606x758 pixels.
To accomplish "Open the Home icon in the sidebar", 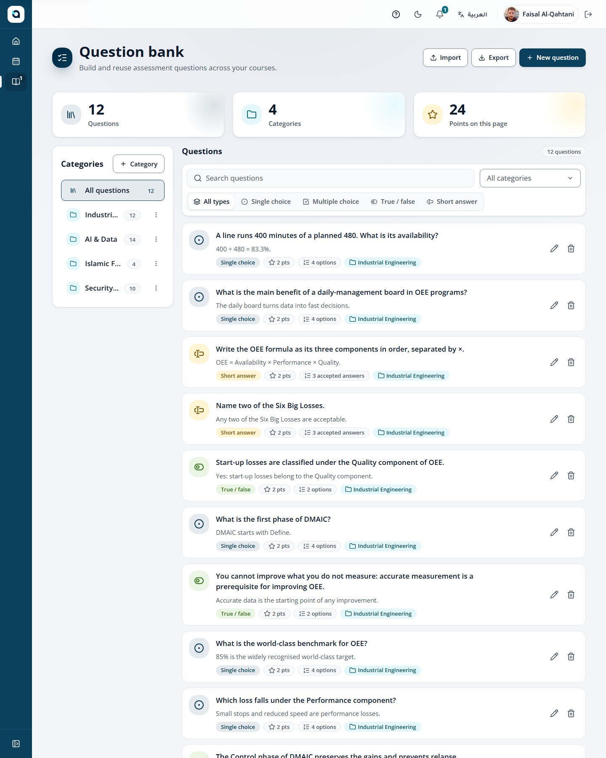I will pos(16,41).
